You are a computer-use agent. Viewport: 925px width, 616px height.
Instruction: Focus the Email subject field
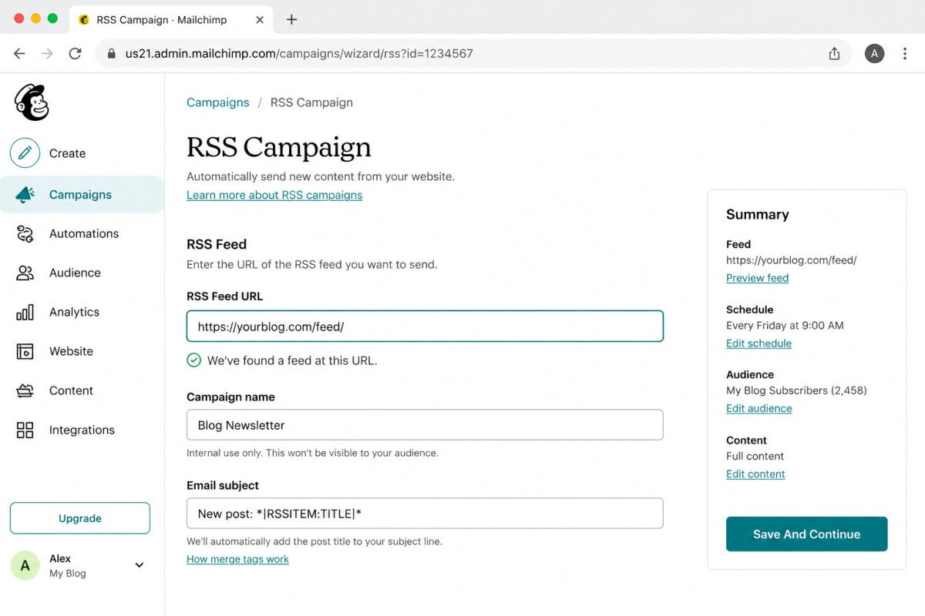pos(425,514)
